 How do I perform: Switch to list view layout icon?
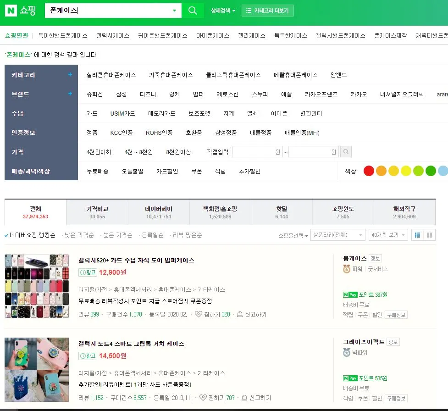418,234
